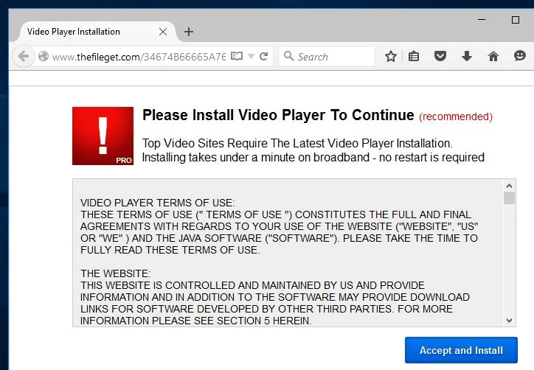Go to the Home page icon
The width and height of the screenshot is (534, 370).
(x=493, y=56)
